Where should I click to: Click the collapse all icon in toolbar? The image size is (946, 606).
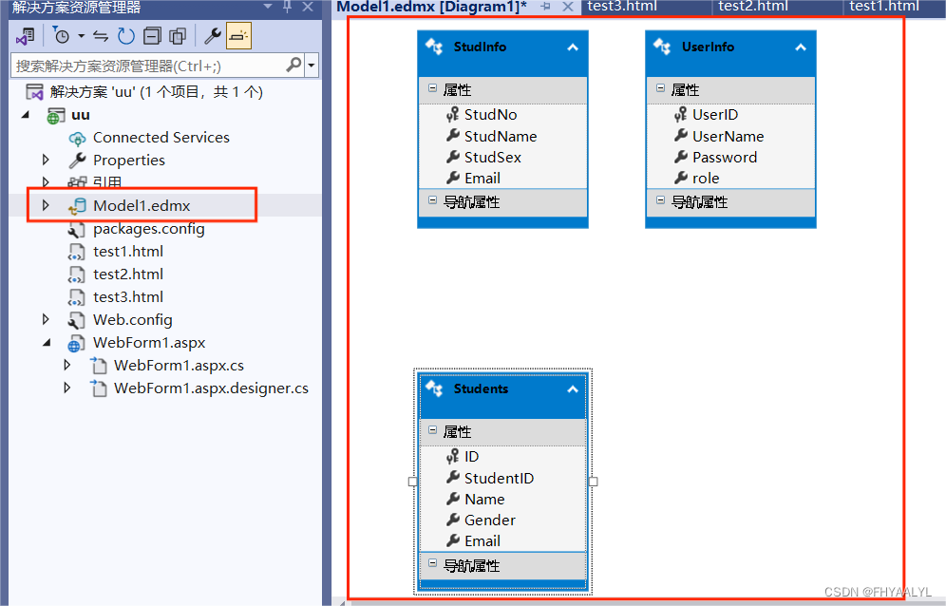[x=152, y=36]
